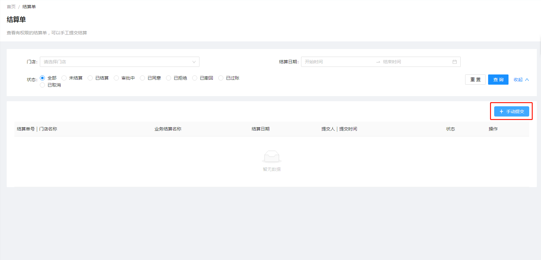Image resolution: width=541 pixels, height=260 pixels.
Task: Select the 已结算 status radio button
Action: [90, 78]
